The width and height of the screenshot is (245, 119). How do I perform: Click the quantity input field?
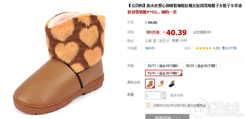[x=153, y=95]
